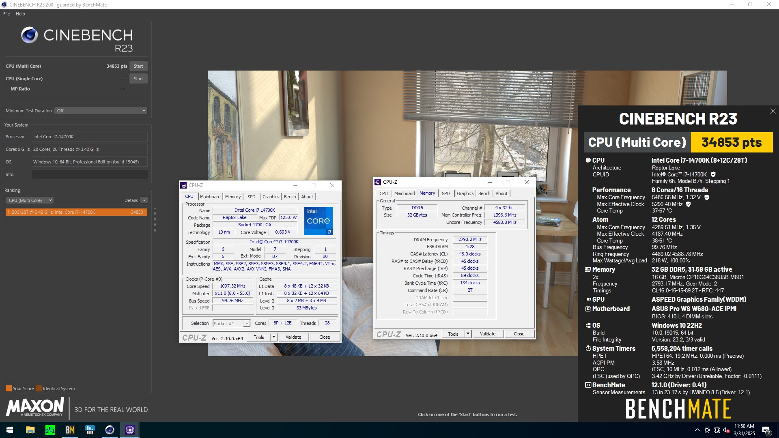Click Close button in left CPU-Z window
The height and width of the screenshot is (438, 779).
click(x=325, y=337)
